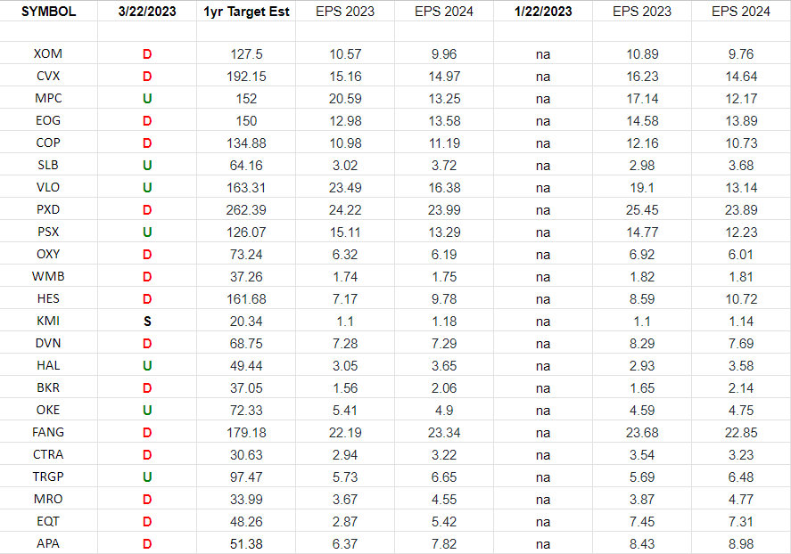The height and width of the screenshot is (554, 791).
Task: Select the 1yr Target Est header
Action: tap(246, 12)
